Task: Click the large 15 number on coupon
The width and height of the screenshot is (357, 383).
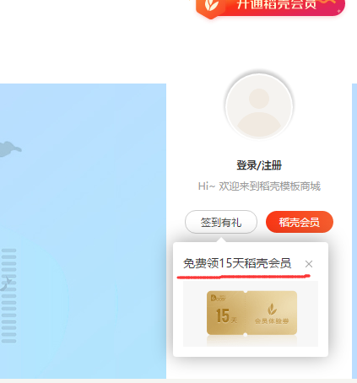Action: pyautogui.click(x=223, y=316)
